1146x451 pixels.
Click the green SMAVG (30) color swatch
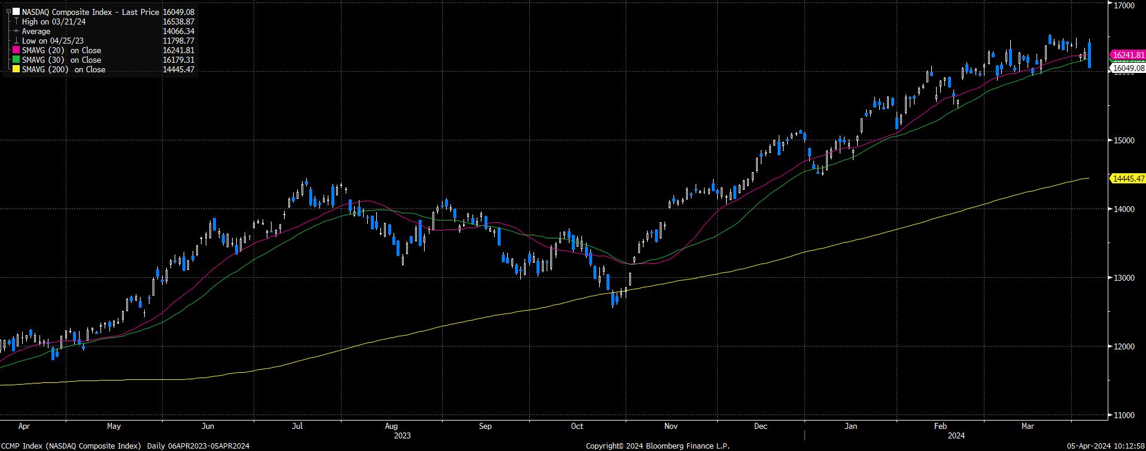click(x=17, y=60)
